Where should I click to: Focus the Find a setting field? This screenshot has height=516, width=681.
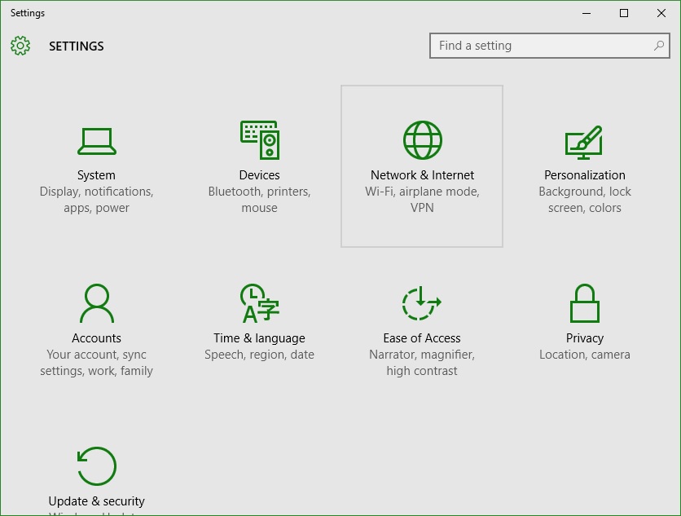coord(549,46)
